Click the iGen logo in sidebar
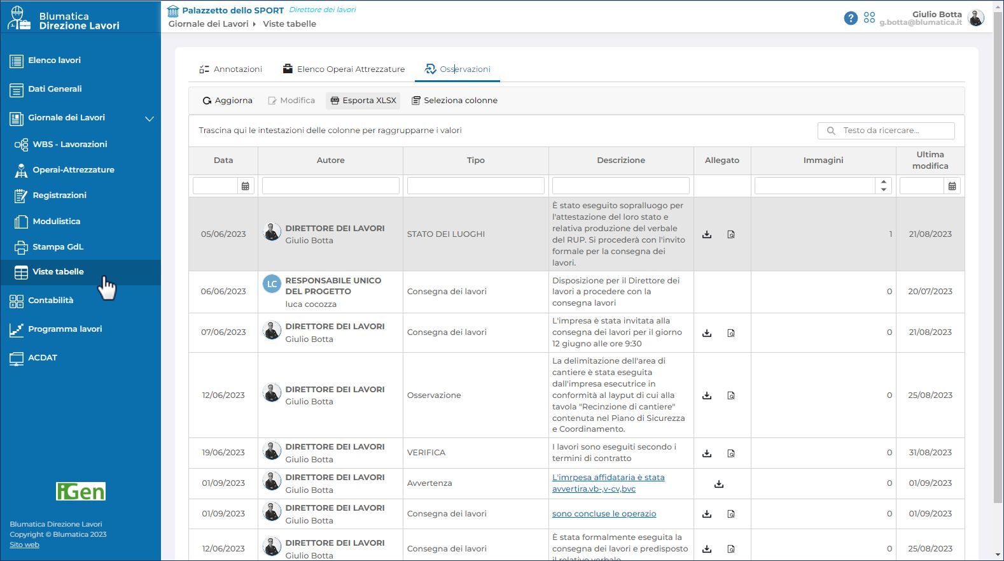Image resolution: width=1004 pixels, height=561 pixels. tap(81, 492)
